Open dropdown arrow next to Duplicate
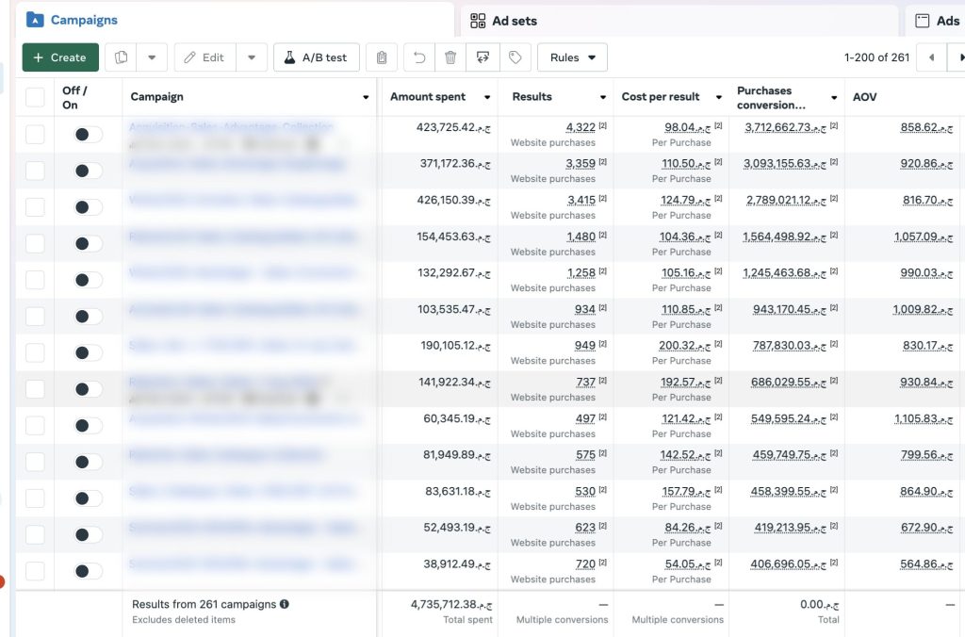Viewport: 965px width, 637px height. tap(152, 57)
